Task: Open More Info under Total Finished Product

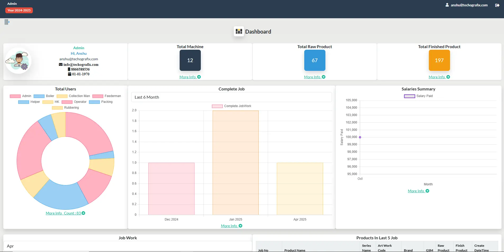Action: (439, 77)
